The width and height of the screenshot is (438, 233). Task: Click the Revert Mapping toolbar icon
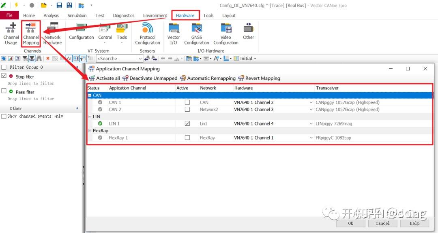pos(259,78)
